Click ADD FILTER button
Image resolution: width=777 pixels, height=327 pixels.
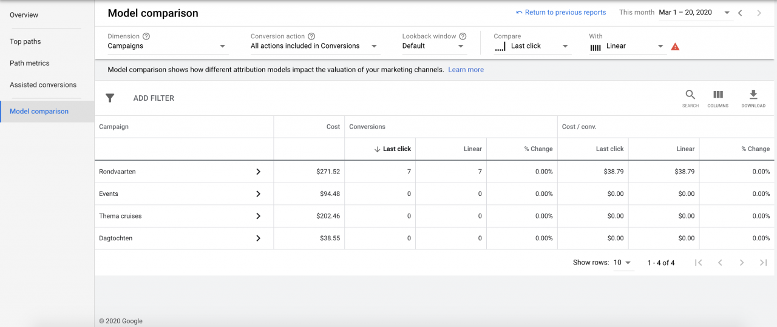154,98
